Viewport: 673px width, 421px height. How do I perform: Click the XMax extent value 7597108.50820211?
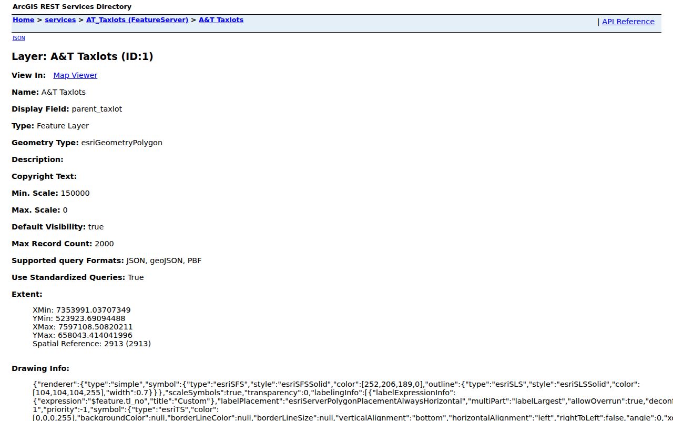tap(96, 327)
